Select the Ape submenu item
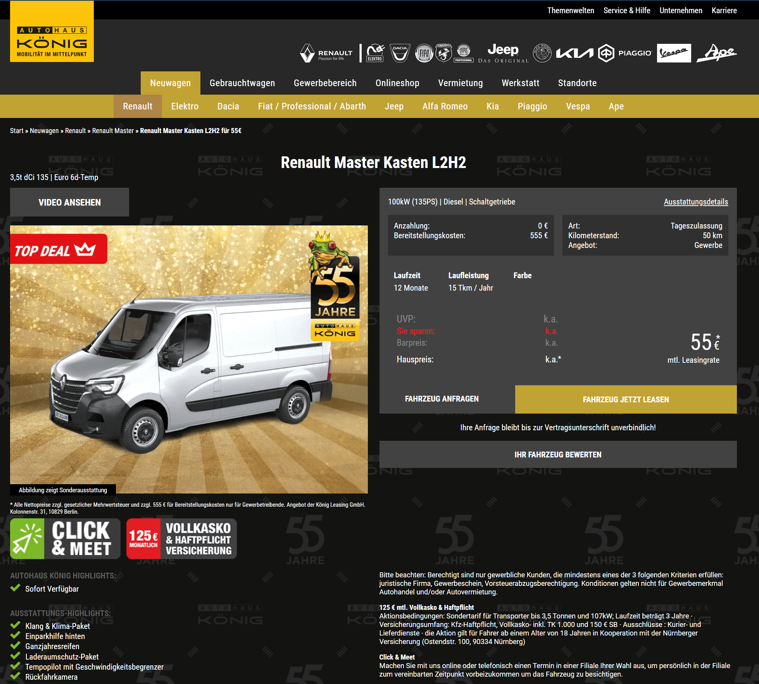Image resolution: width=759 pixels, height=684 pixels. click(x=616, y=106)
